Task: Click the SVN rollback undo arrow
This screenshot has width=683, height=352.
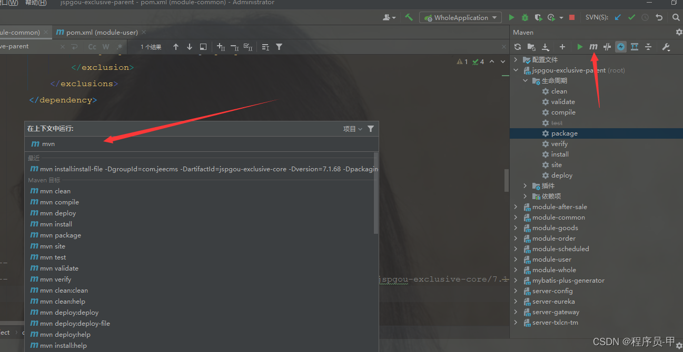Action: click(x=659, y=17)
